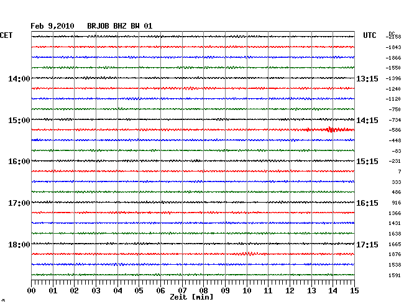
Task: Click the DC offset value "-448"
Action: 395,140
